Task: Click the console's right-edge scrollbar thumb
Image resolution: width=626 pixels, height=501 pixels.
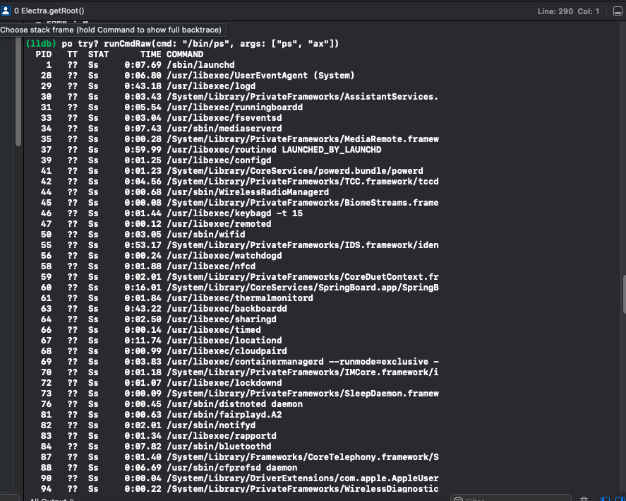Action: tap(624, 294)
